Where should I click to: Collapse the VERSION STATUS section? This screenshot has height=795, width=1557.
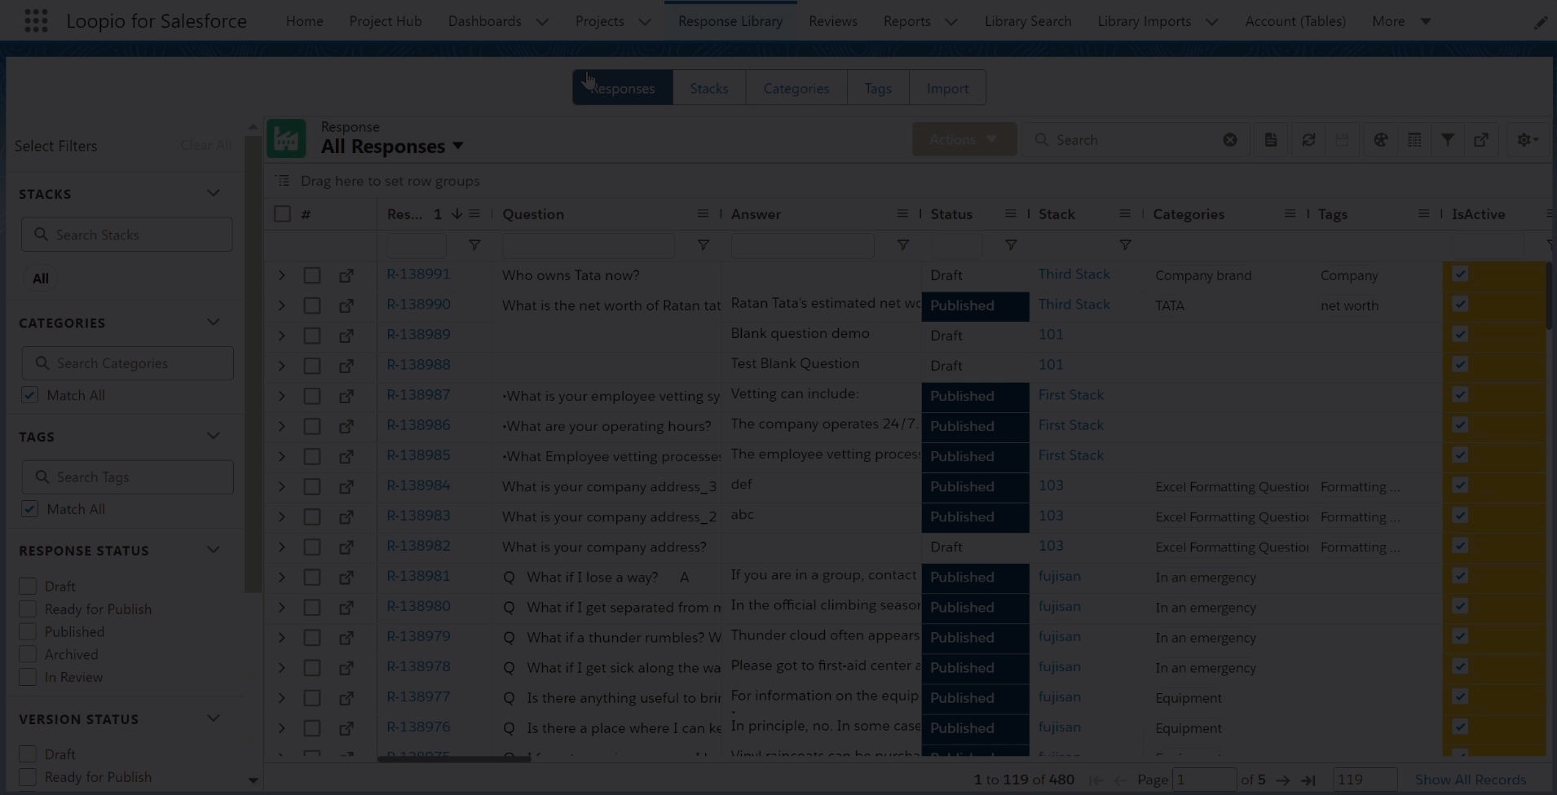214,718
